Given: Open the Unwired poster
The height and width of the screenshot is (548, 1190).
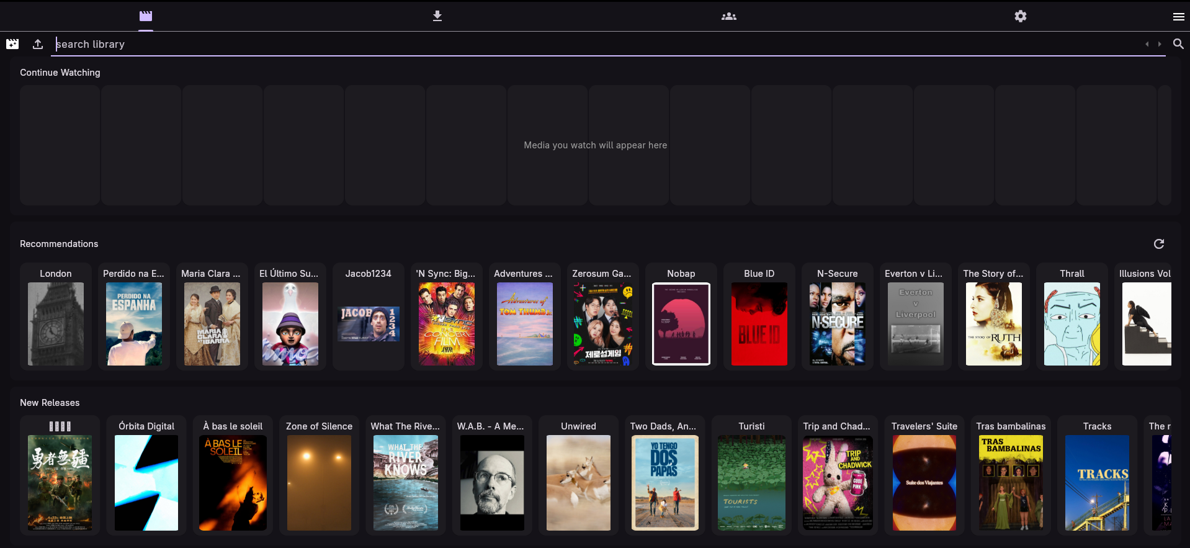Looking at the screenshot, I should [578, 483].
